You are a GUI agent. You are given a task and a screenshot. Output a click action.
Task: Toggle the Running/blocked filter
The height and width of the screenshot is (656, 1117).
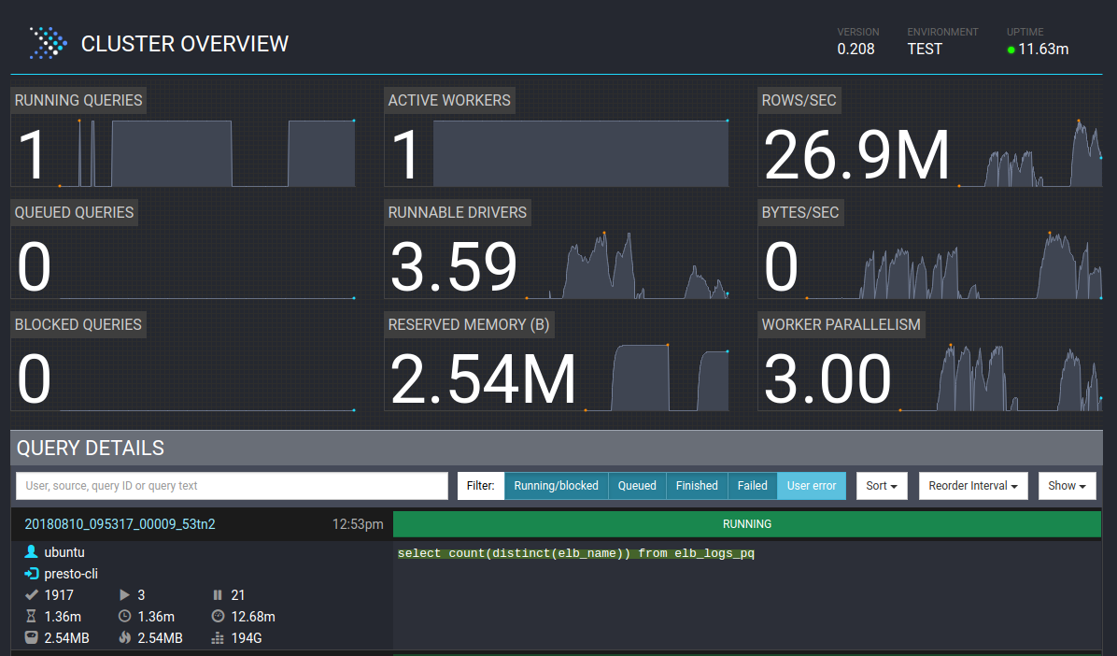point(557,486)
